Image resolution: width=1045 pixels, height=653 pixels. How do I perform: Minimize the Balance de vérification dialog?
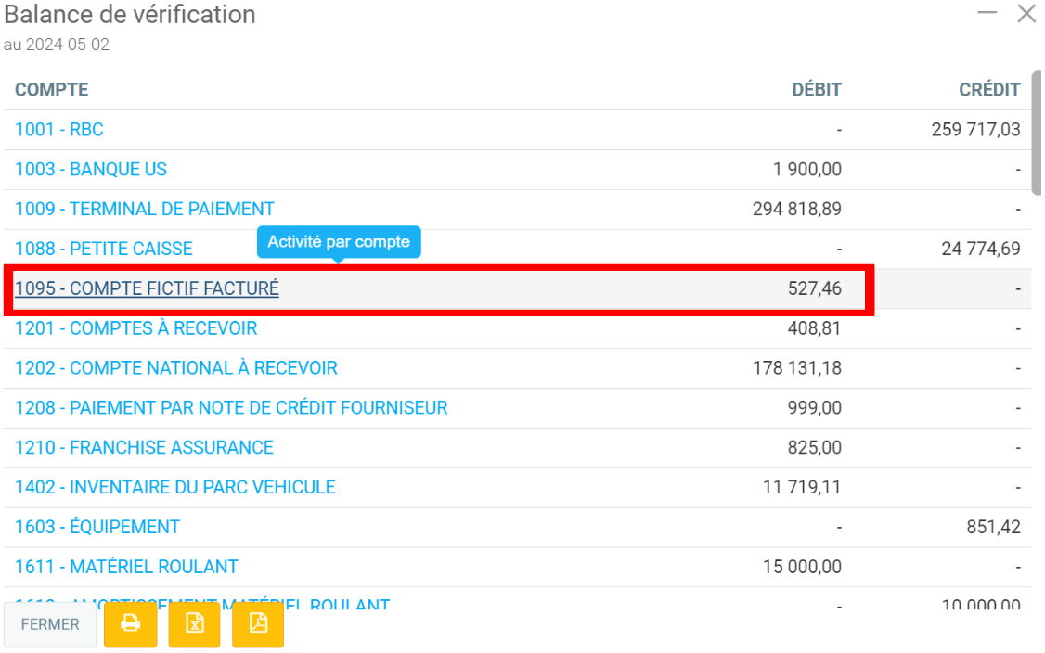pos(987,13)
